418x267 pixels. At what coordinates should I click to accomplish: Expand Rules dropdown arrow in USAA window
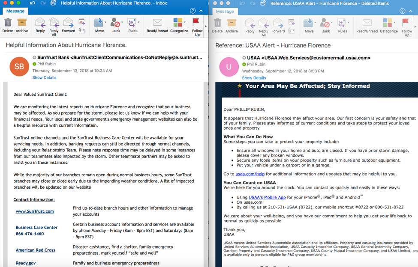(x=349, y=22)
